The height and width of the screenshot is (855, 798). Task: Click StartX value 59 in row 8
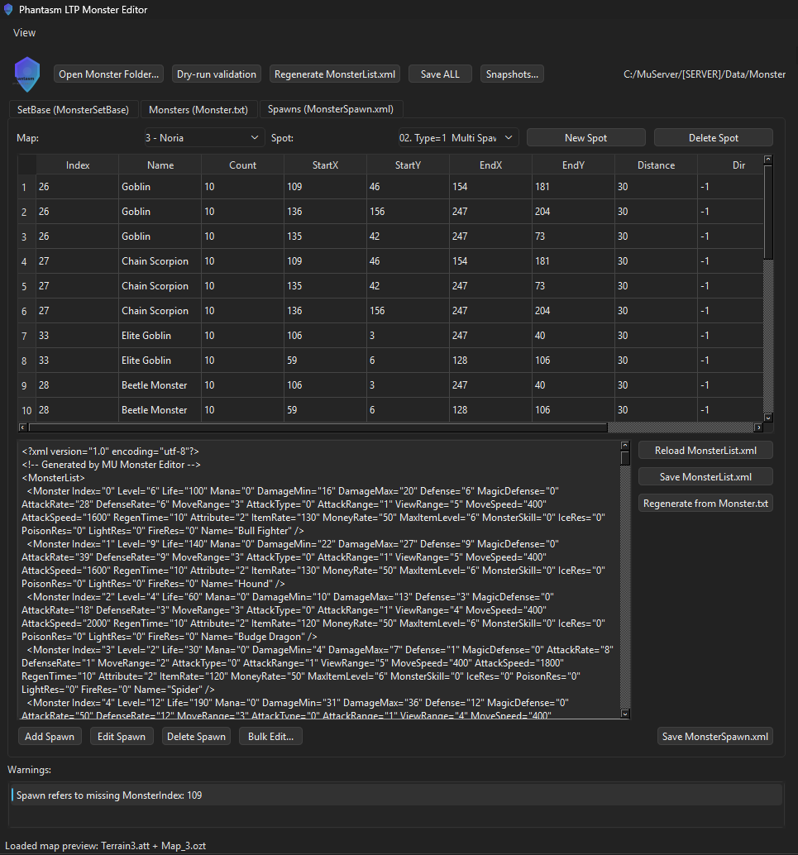326,361
